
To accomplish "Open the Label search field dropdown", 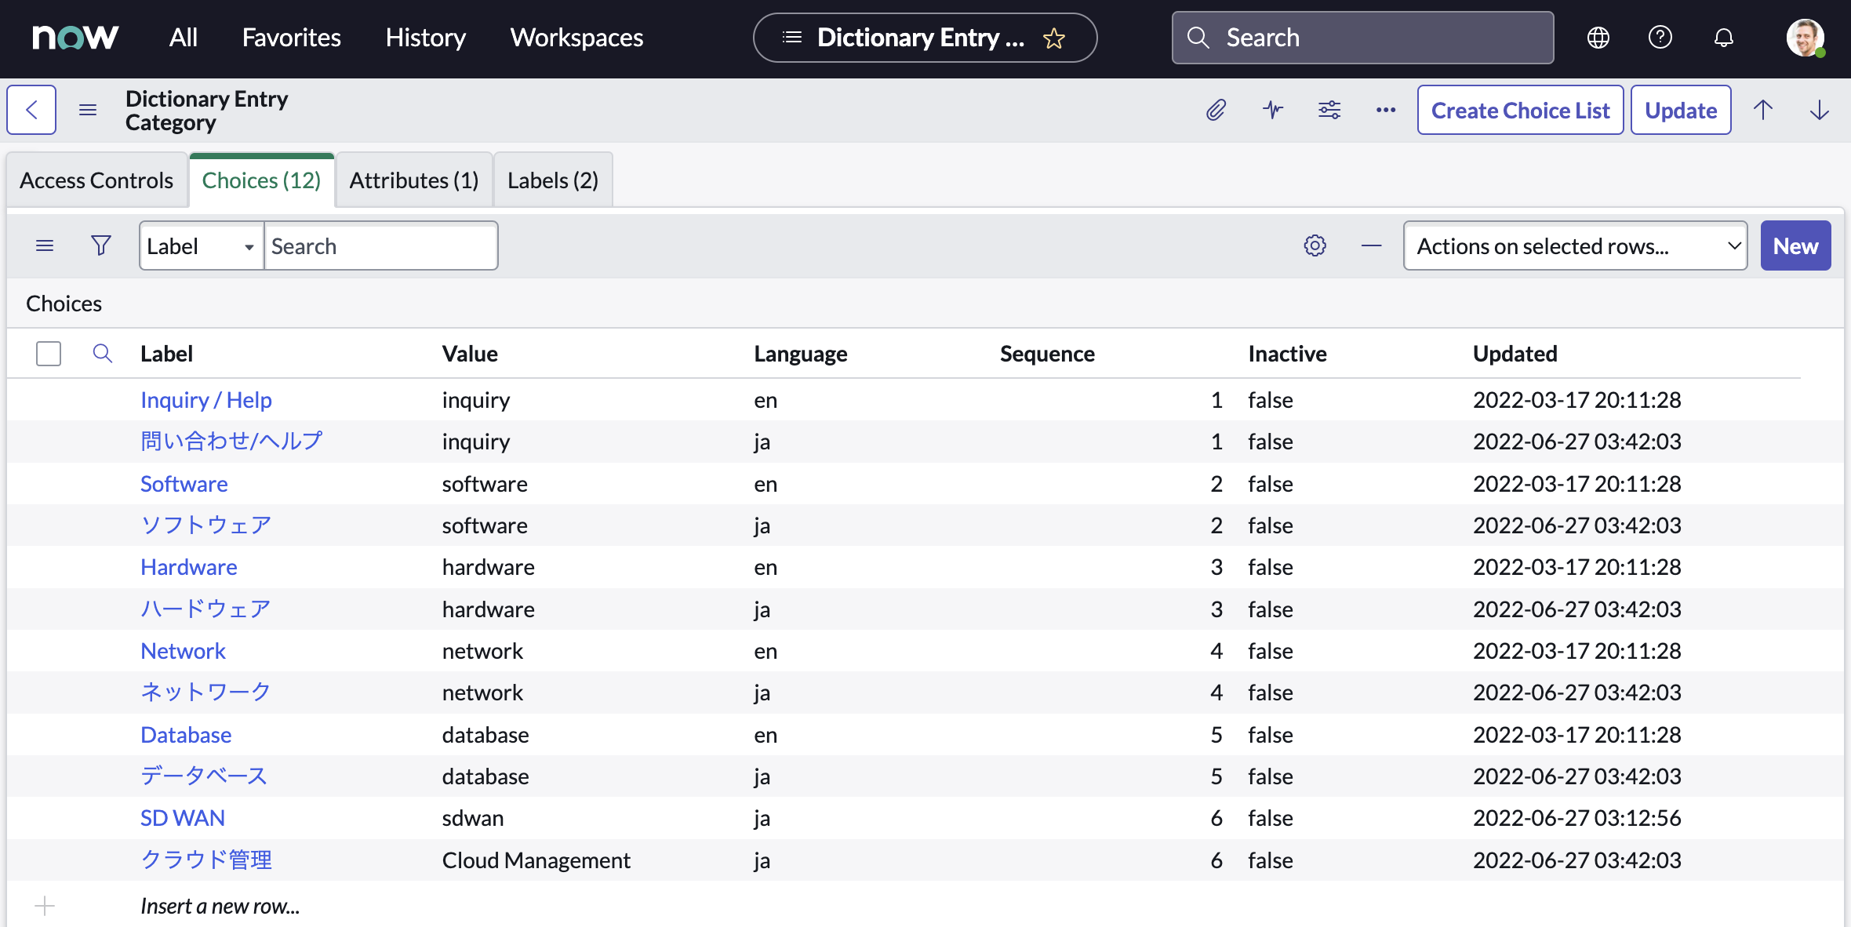I will click(x=201, y=246).
